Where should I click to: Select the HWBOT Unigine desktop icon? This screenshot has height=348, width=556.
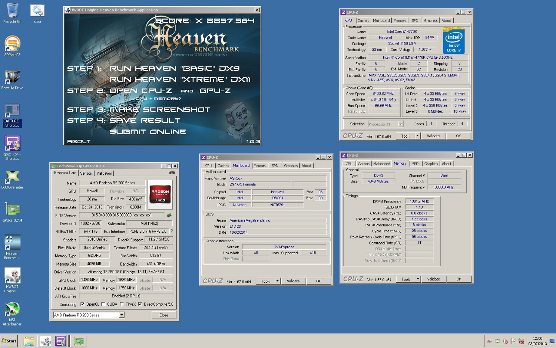pos(12,280)
